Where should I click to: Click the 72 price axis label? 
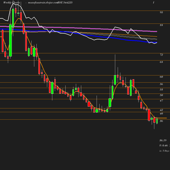pos(161,55)
